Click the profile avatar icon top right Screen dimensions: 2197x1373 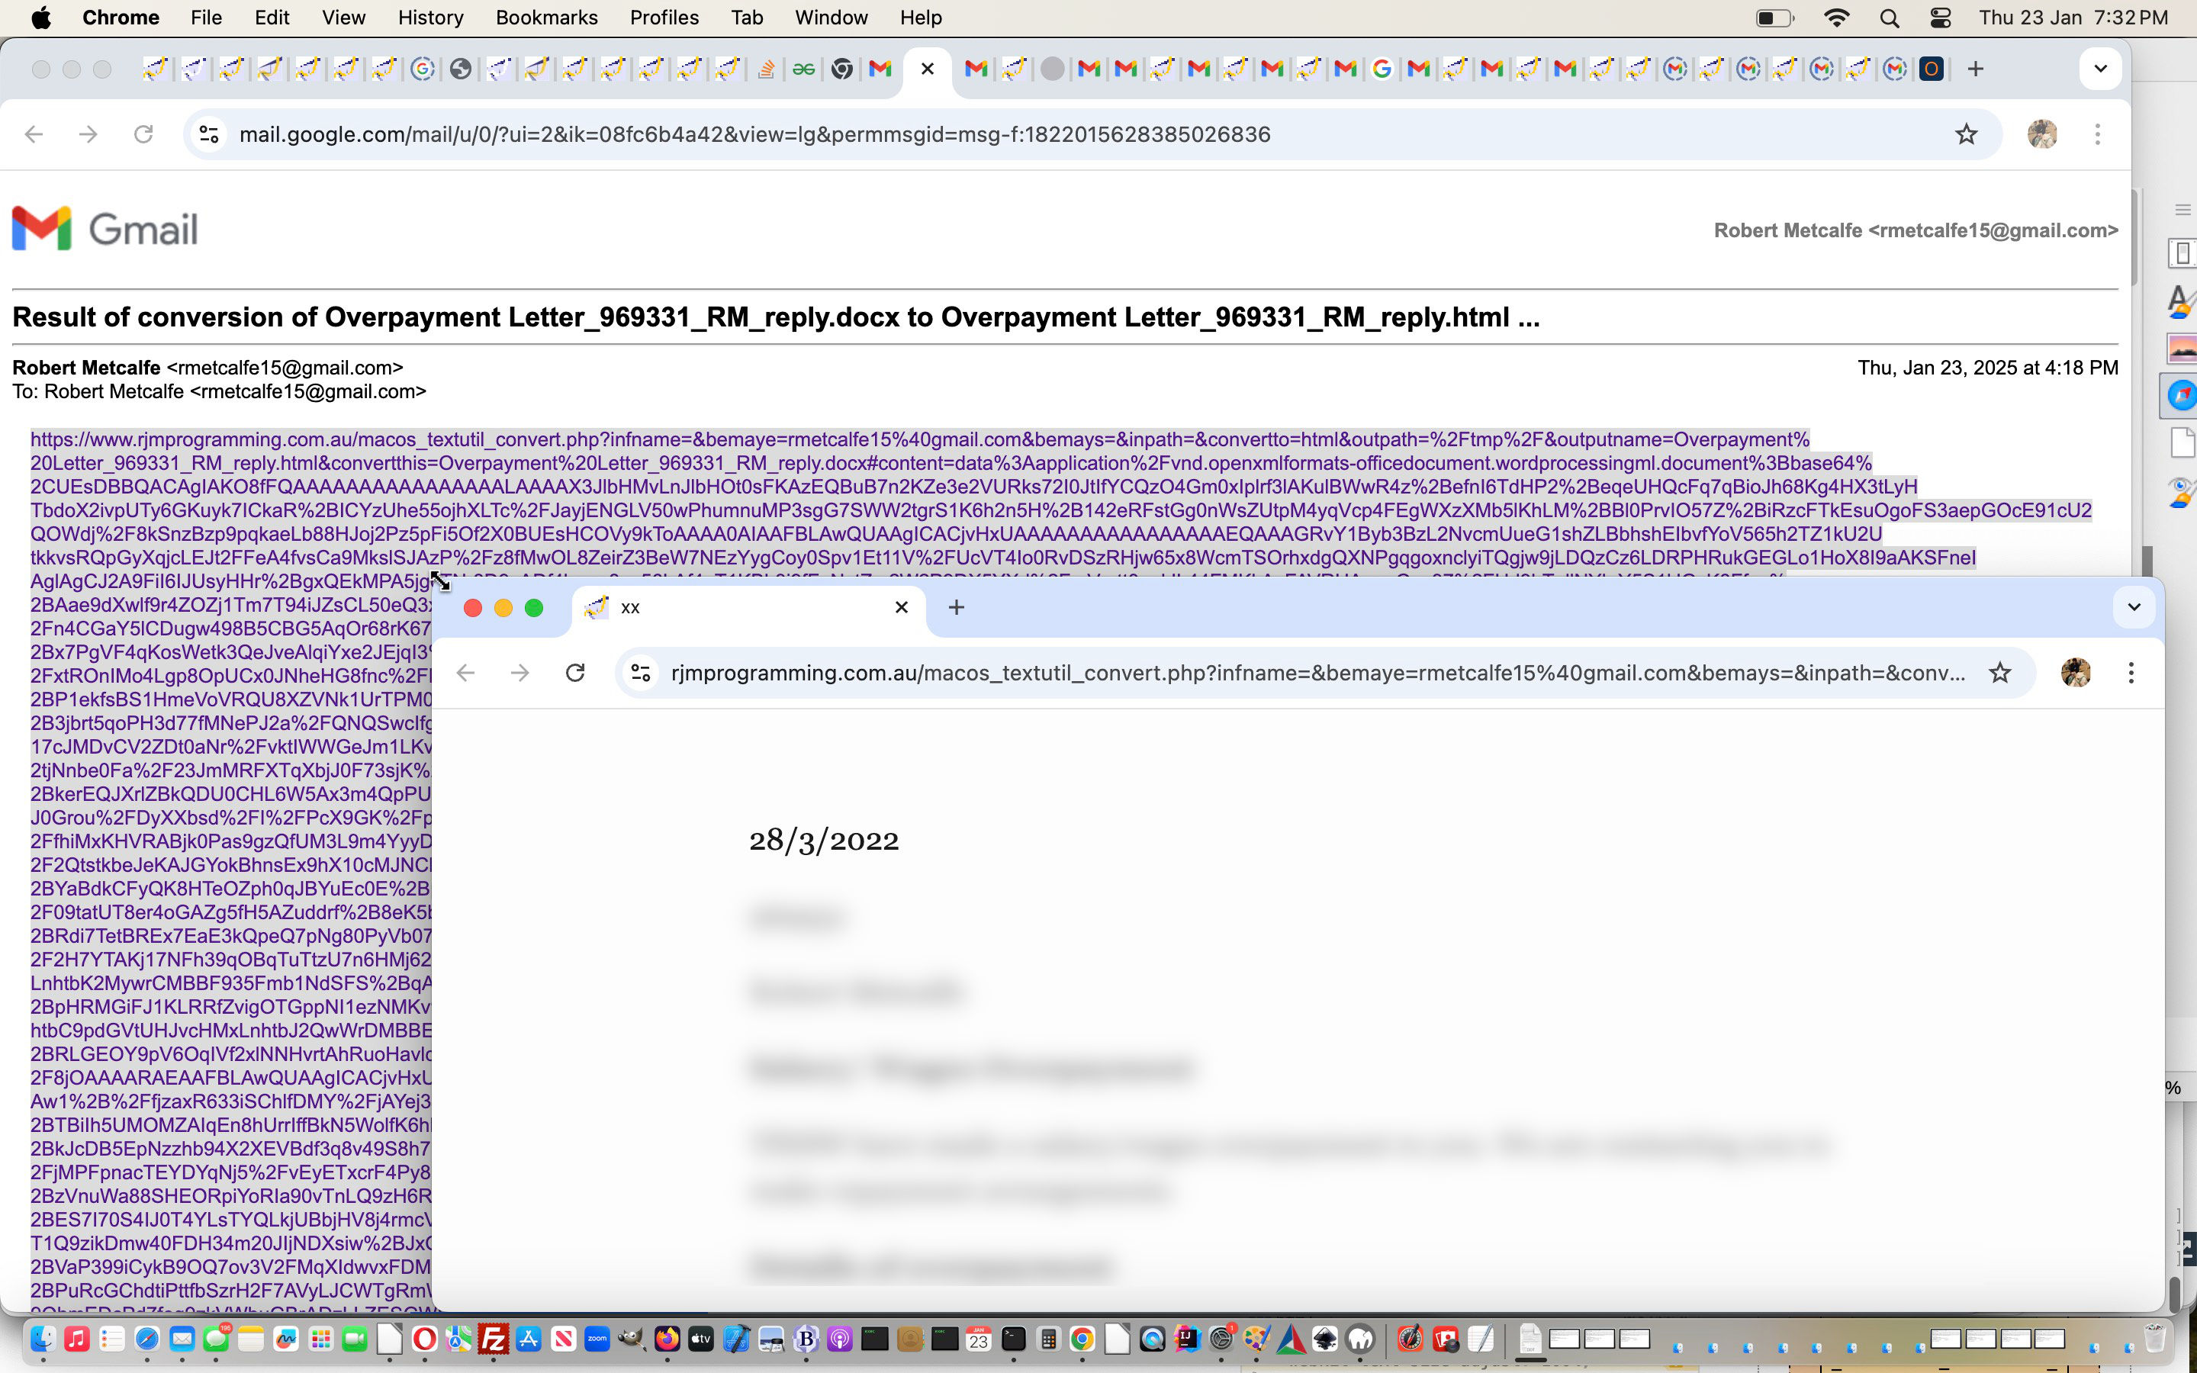(2042, 133)
